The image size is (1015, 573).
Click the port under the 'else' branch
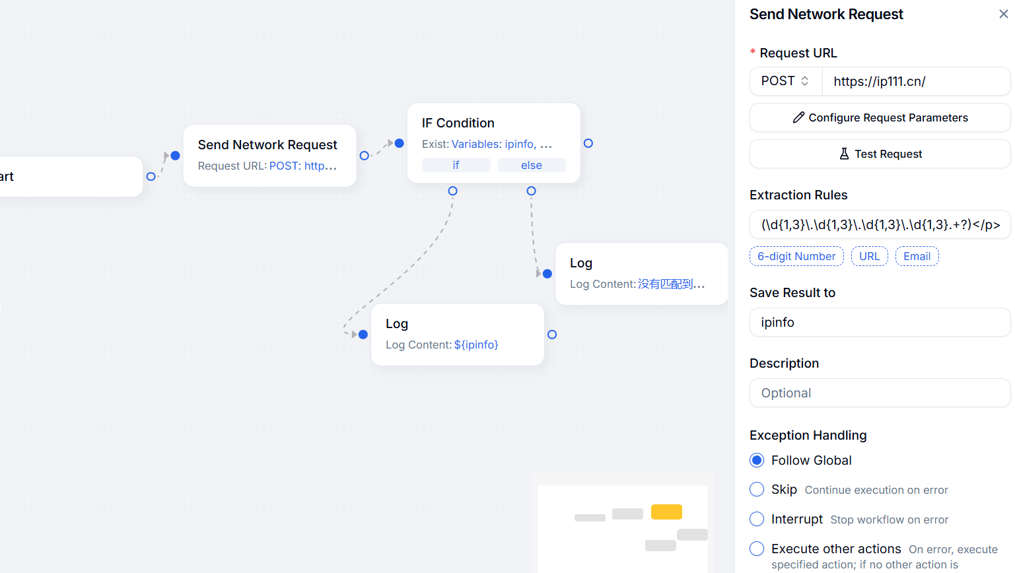pyautogui.click(x=531, y=191)
